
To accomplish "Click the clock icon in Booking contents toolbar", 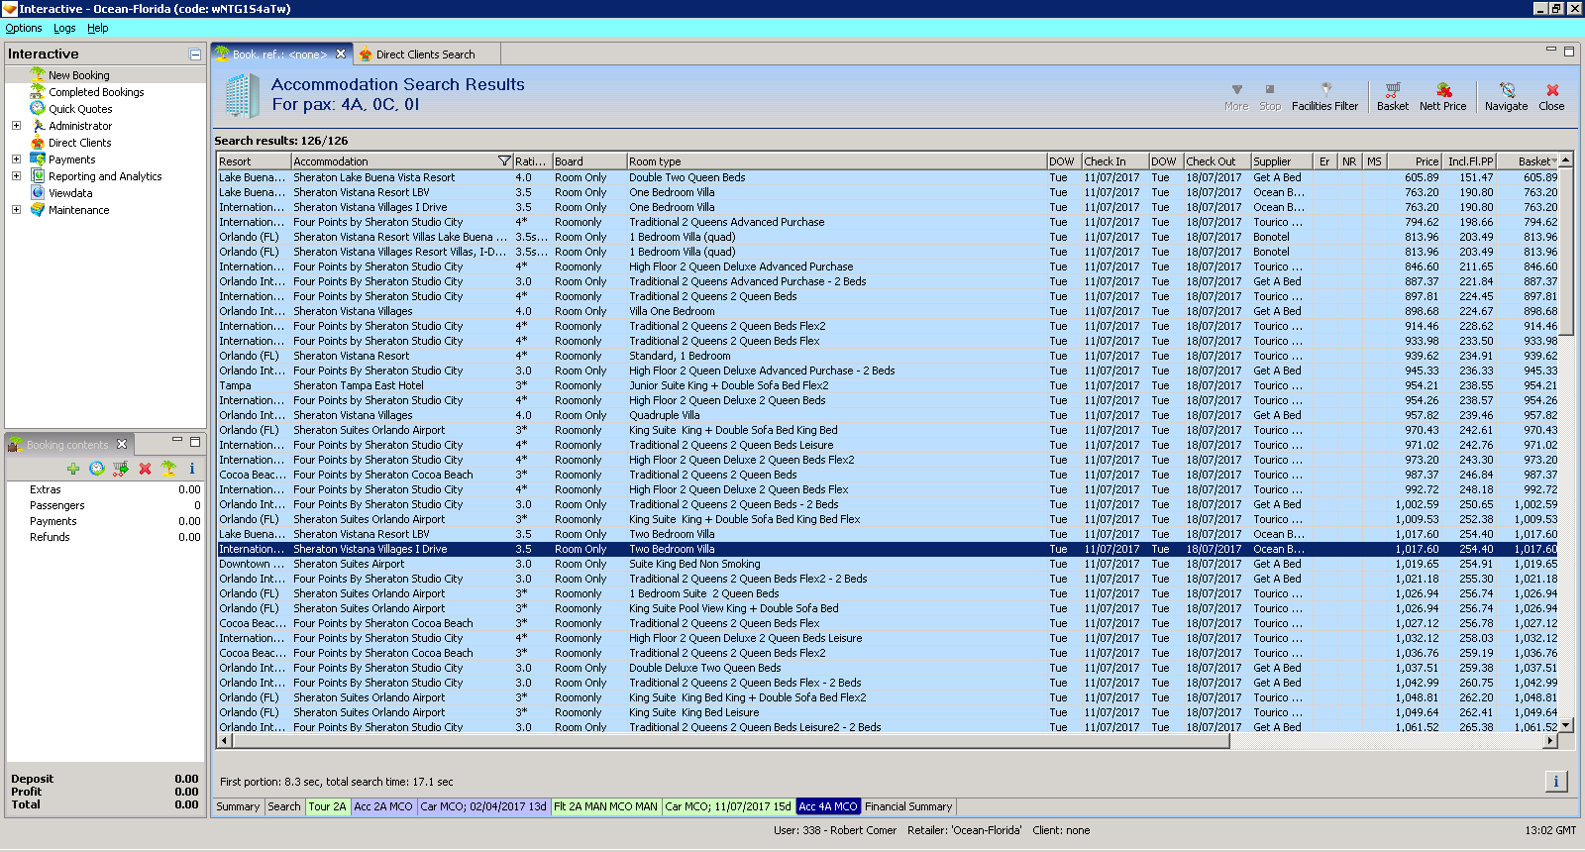I will pyautogui.click(x=97, y=469).
